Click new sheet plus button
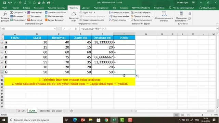This screenshot has height=123, width=219. 72,111
